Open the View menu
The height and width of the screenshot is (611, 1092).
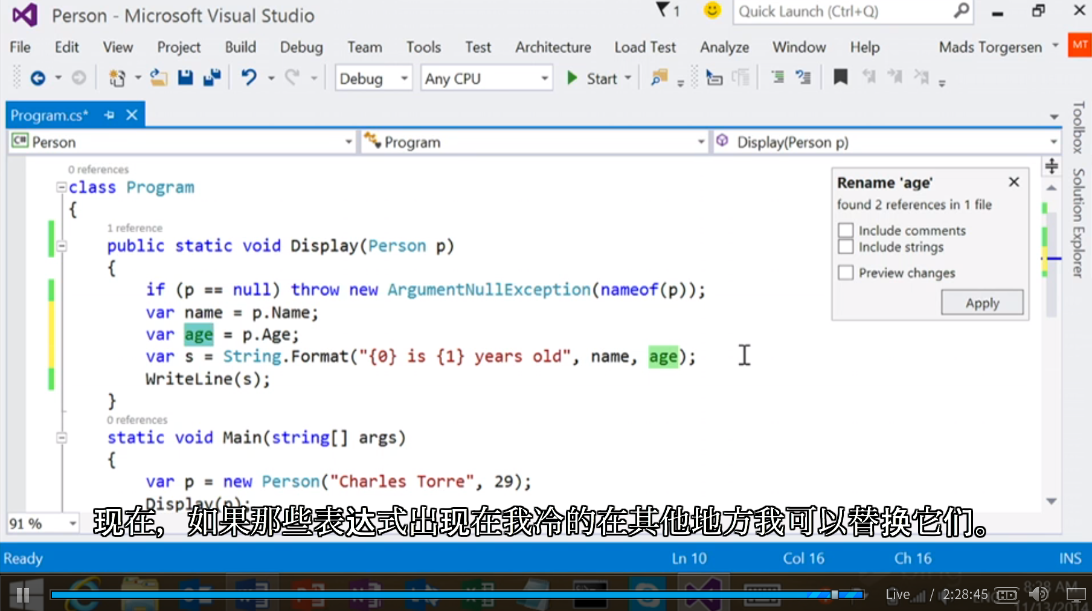(x=118, y=47)
